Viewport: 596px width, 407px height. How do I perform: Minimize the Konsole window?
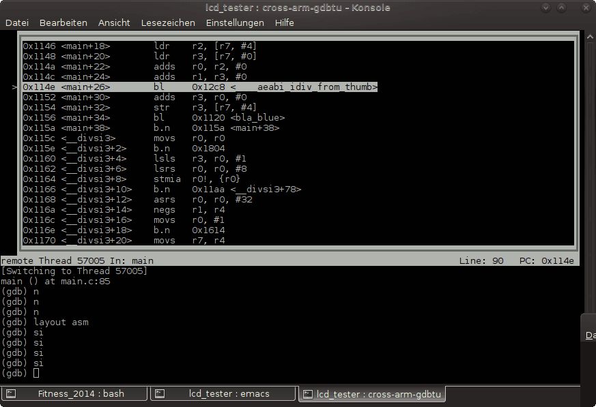pyautogui.click(x=546, y=7)
